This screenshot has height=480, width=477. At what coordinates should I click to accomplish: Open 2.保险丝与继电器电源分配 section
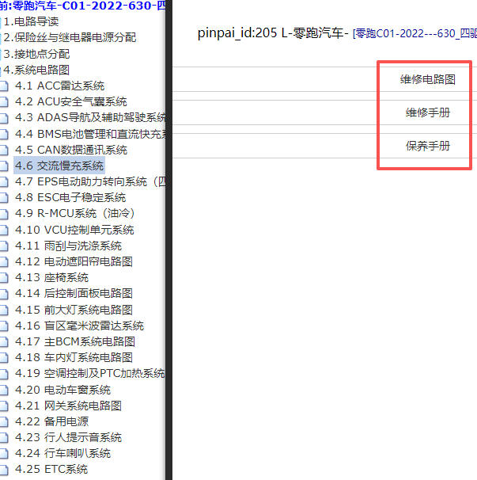click(x=70, y=37)
